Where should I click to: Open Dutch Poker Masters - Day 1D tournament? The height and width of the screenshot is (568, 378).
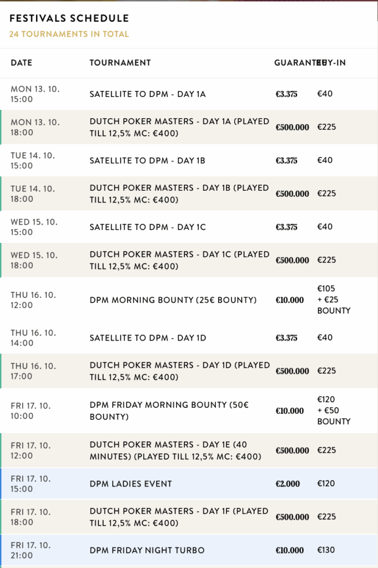coord(179,371)
